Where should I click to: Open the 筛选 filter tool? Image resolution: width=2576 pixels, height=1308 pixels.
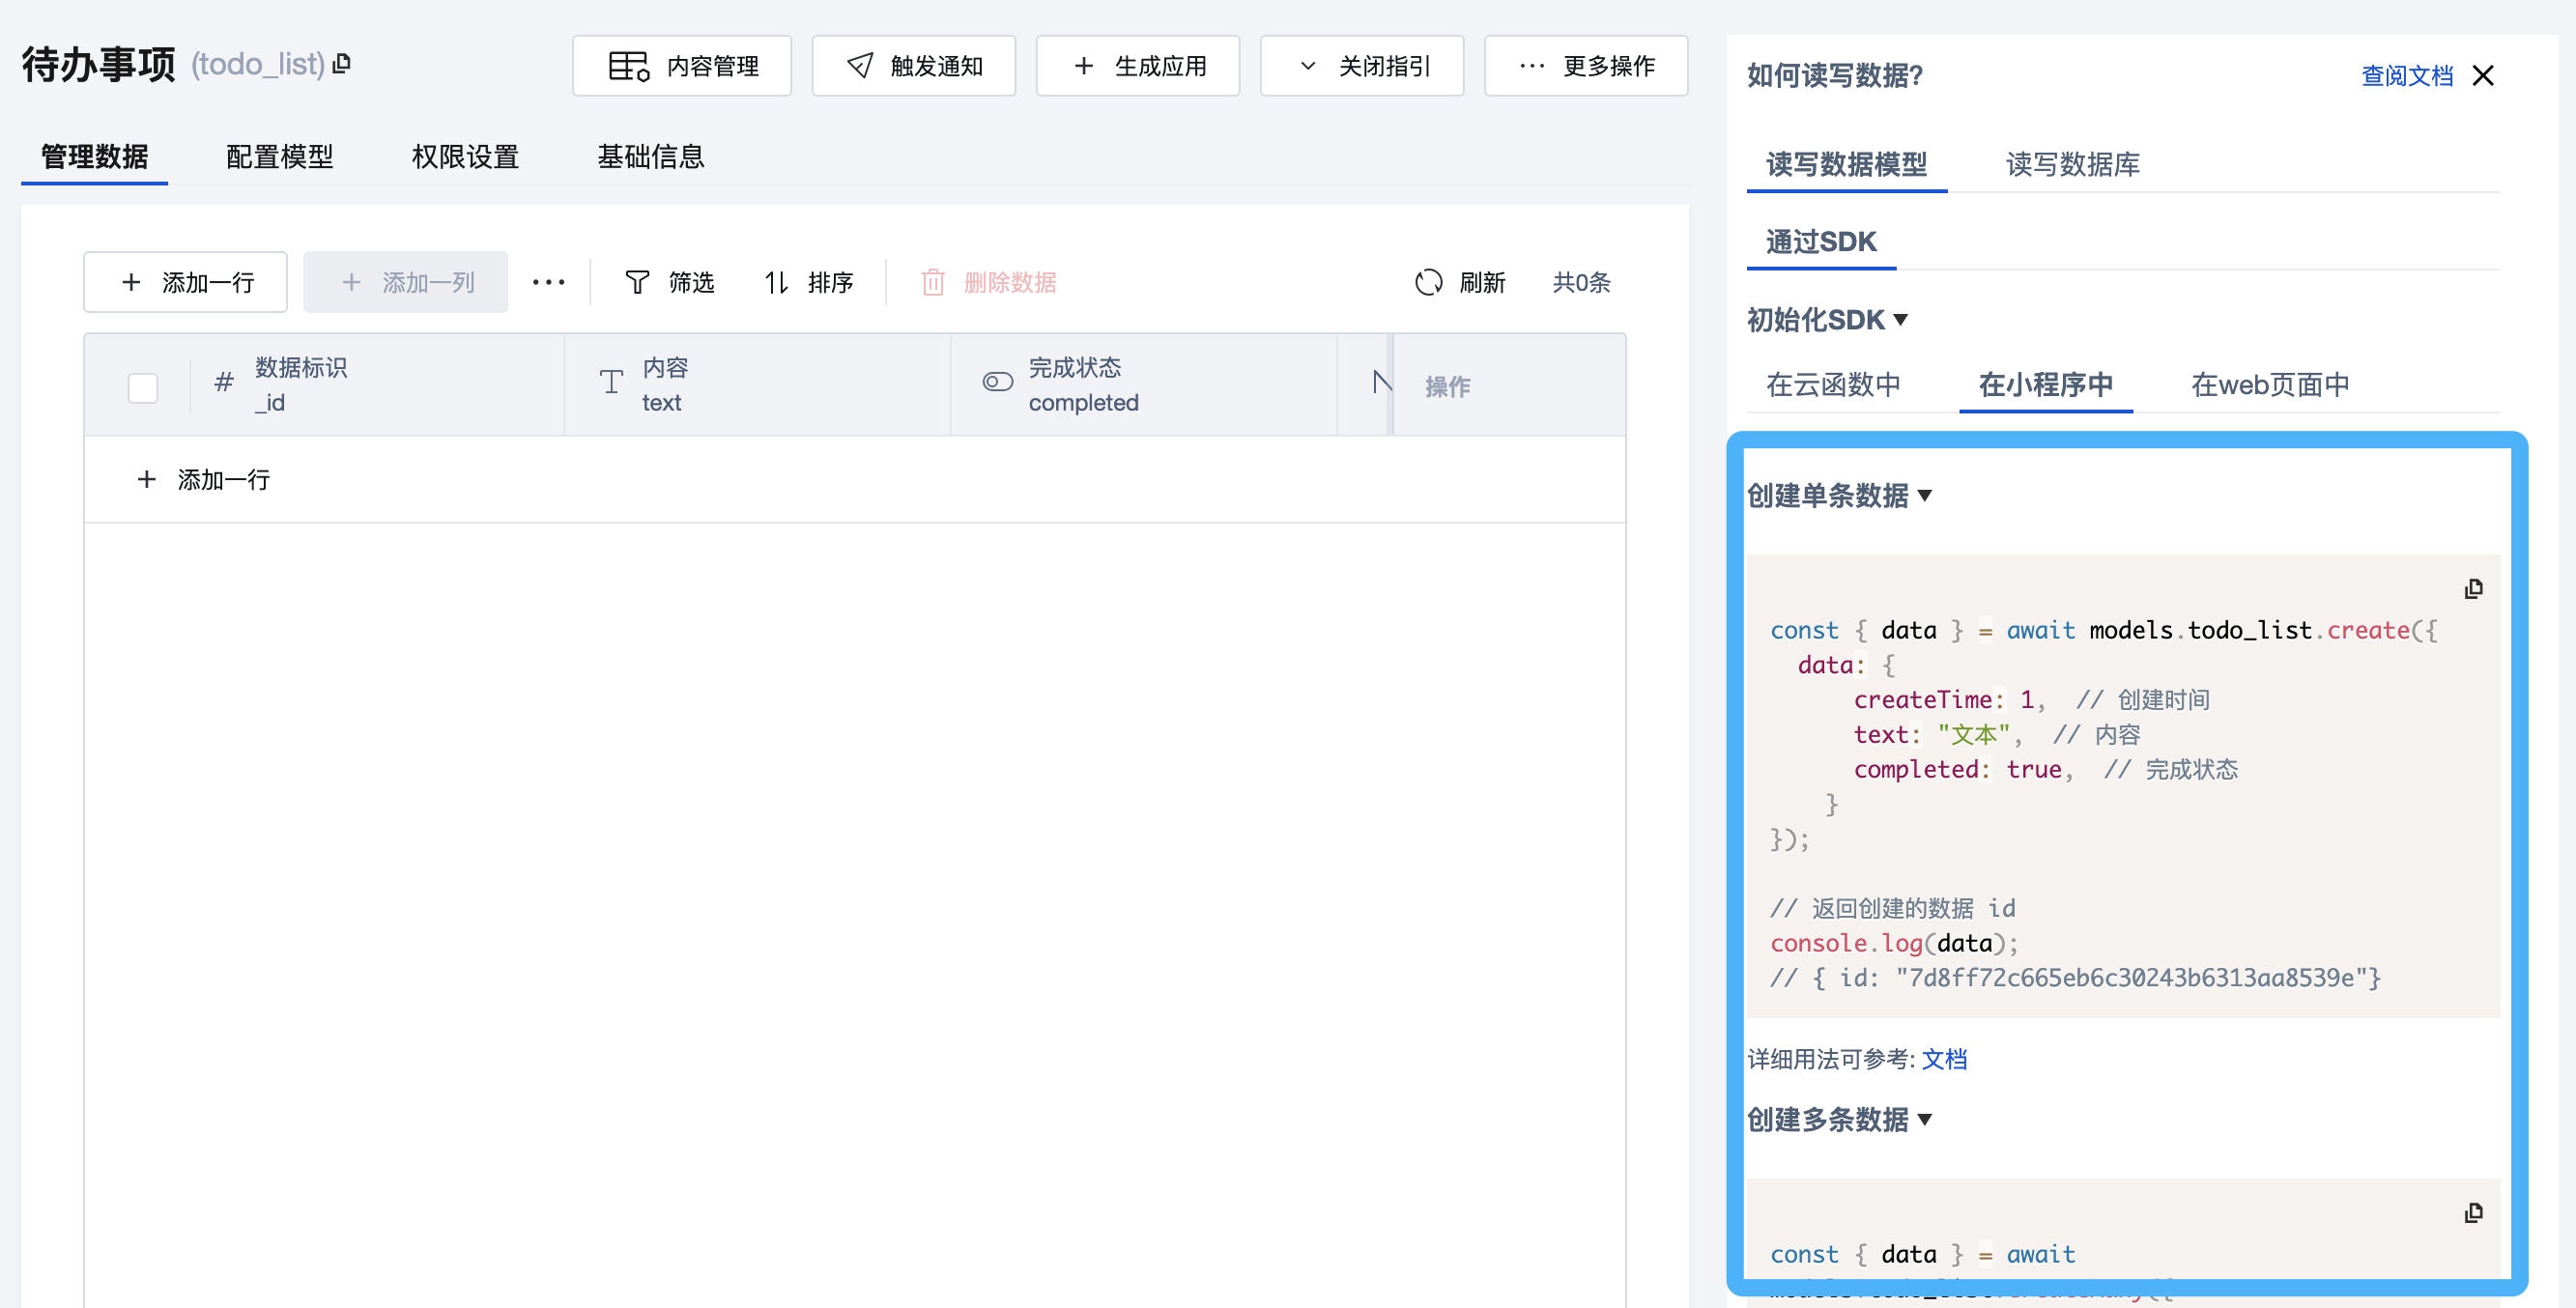669,283
